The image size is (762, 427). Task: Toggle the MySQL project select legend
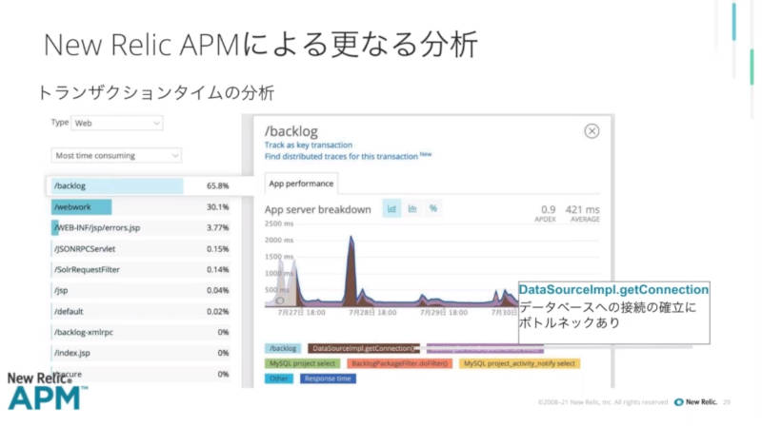(302, 363)
